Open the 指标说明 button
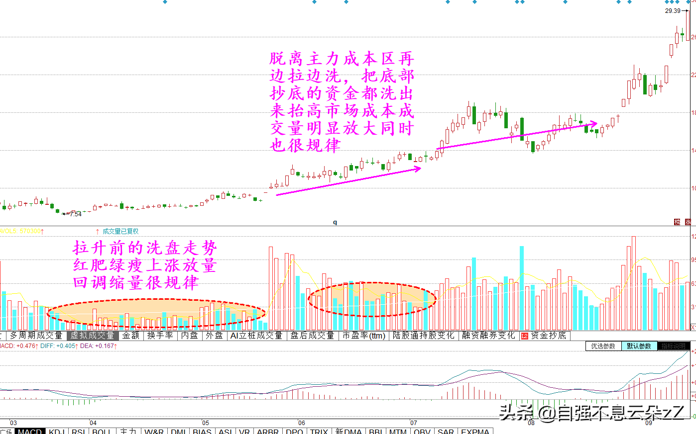This screenshot has height=434, width=696. pos(674,346)
